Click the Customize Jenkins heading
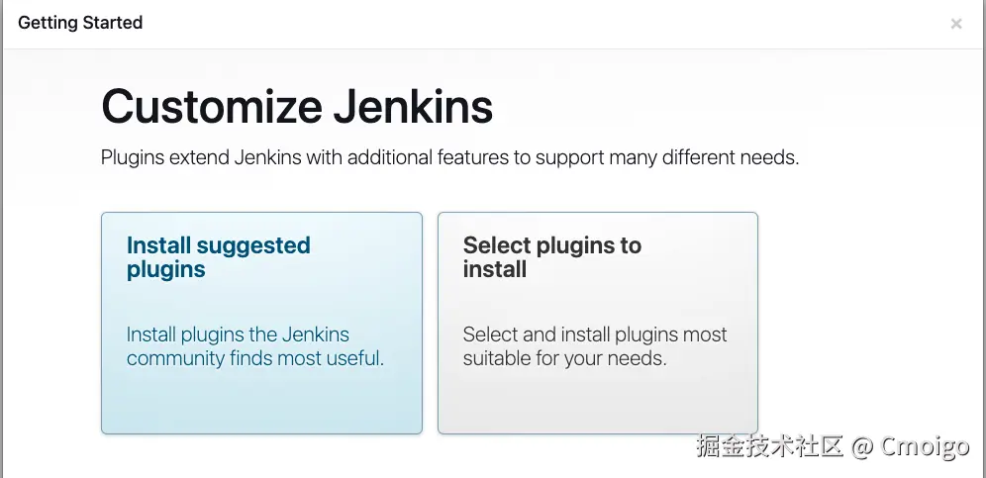 coord(297,106)
